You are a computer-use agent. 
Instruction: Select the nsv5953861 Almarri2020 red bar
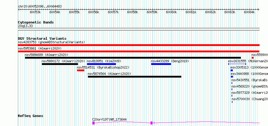coord(139,51)
